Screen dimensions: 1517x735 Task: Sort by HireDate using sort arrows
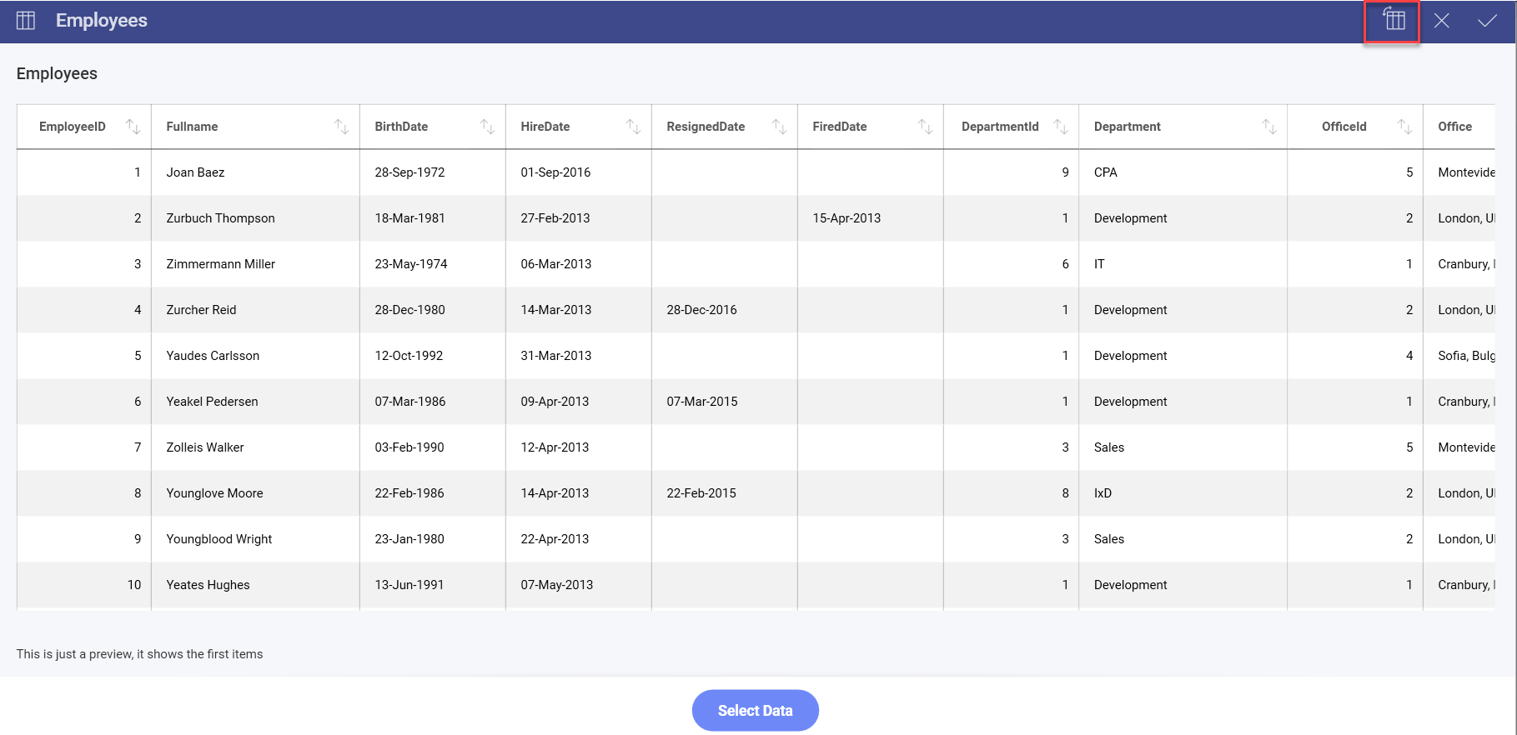coord(633,127)
